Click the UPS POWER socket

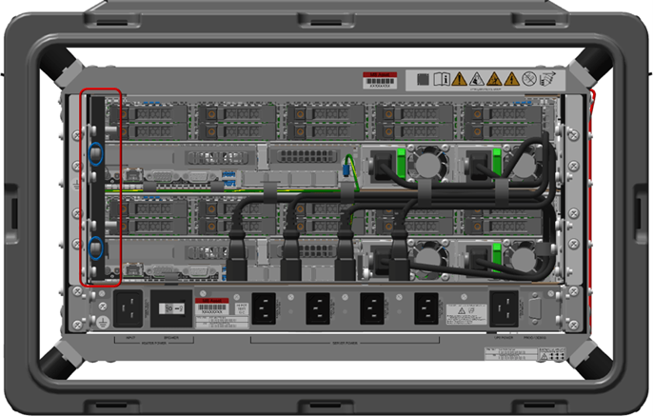click(x=504, y=308)
